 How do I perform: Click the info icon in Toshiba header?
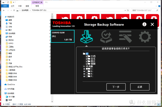coord(144,24)
